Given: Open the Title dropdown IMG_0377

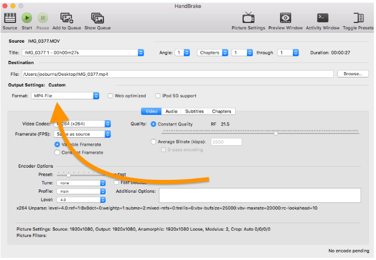Looking at the screenshot, I should click(83, 52).
